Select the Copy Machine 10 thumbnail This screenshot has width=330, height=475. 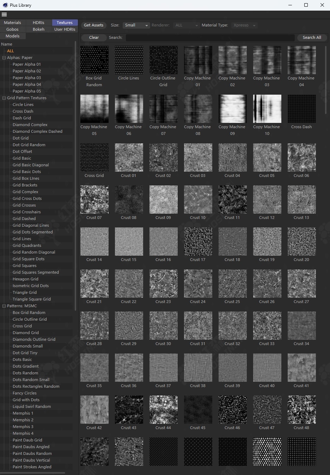click(267, 109)
